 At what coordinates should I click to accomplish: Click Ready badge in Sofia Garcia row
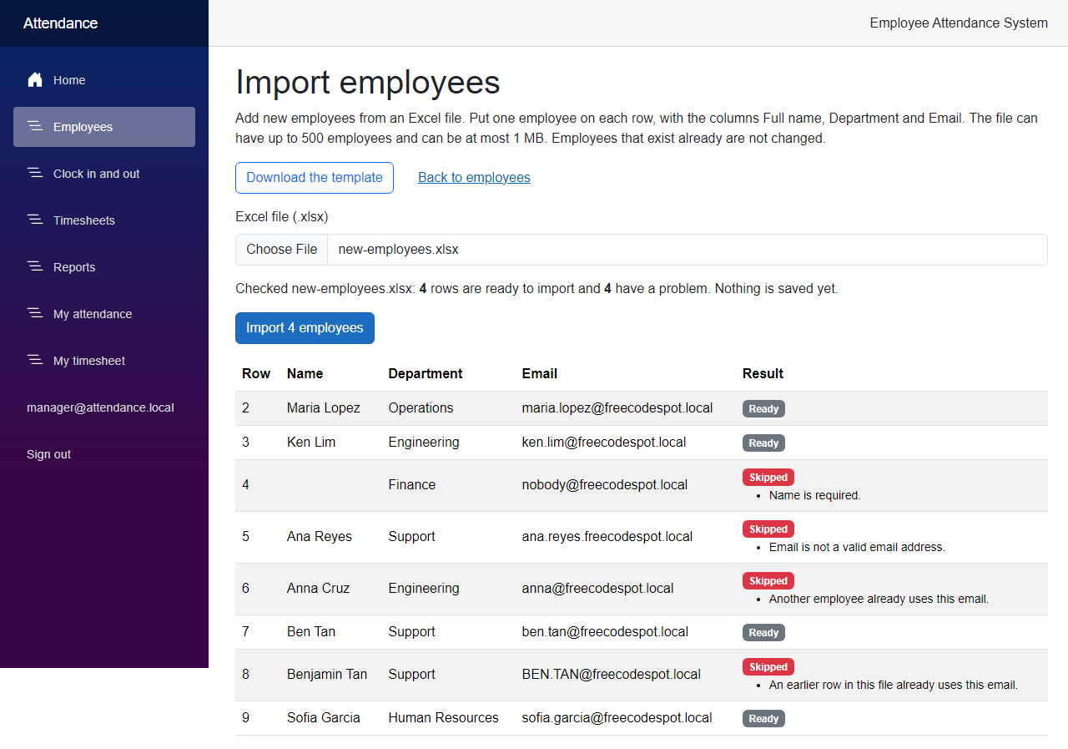(763, 719)
